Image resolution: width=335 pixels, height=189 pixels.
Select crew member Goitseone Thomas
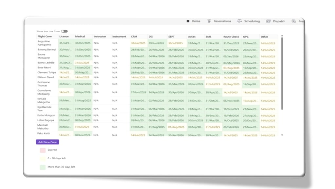(44, 84)
